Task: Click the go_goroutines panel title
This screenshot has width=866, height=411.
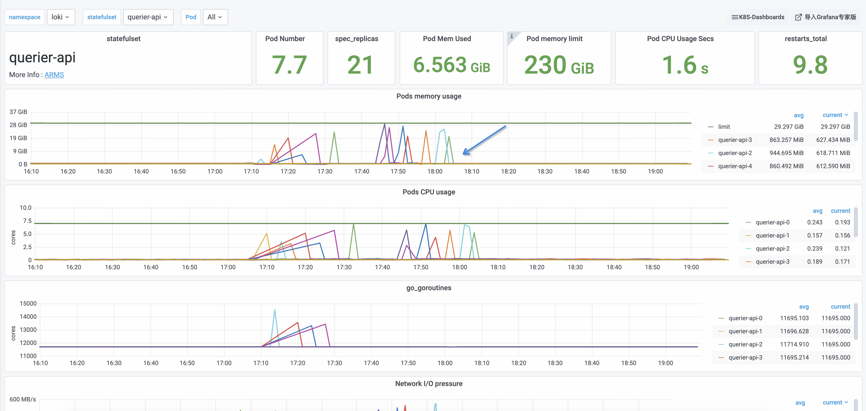Action: 429,288
